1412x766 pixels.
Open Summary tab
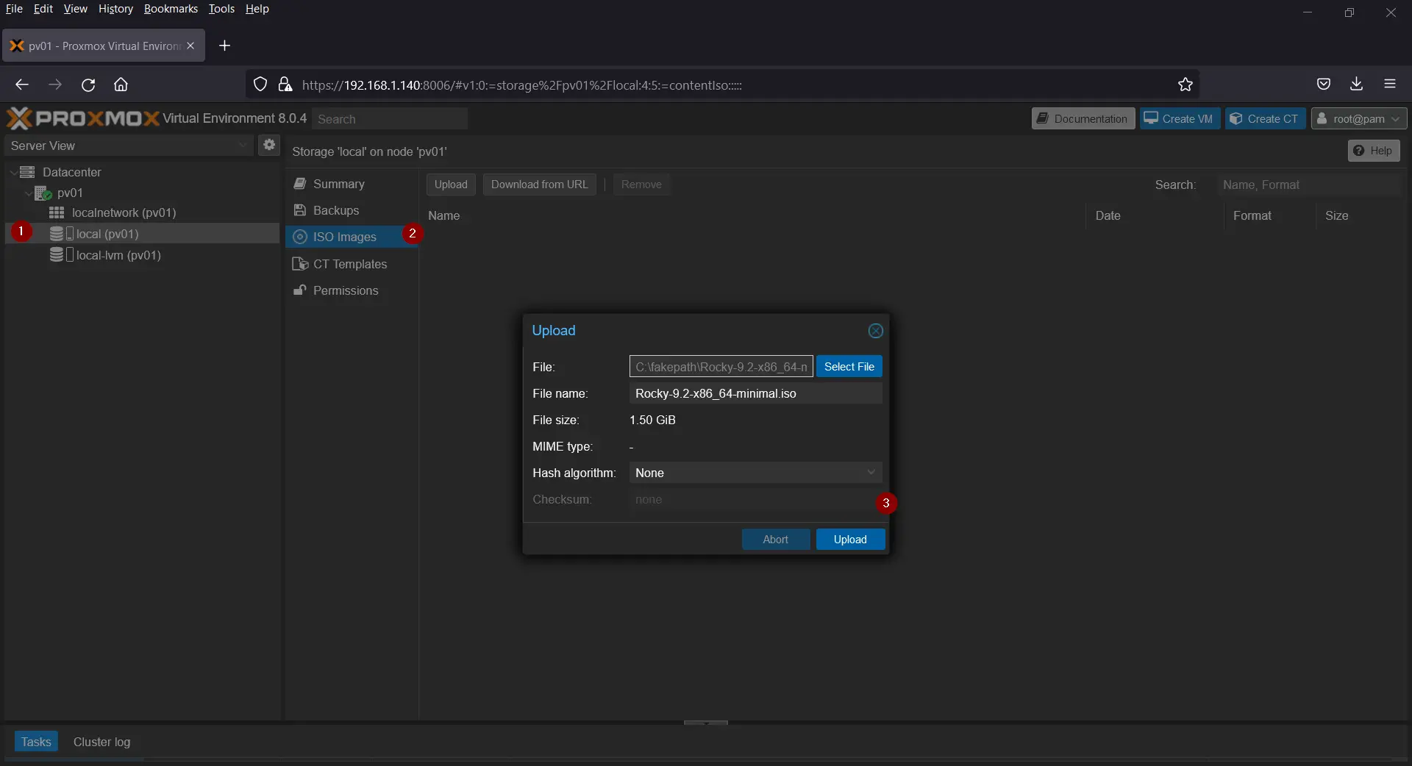pos(352,184)
